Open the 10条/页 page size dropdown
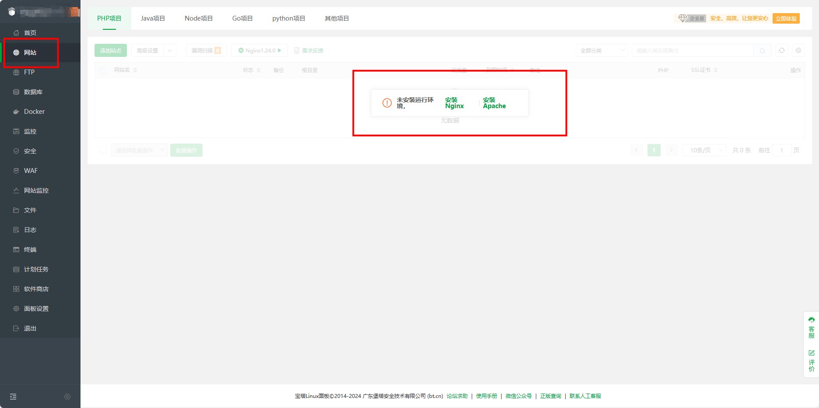This screenshot has width=819, height=408. pos(704,150)
